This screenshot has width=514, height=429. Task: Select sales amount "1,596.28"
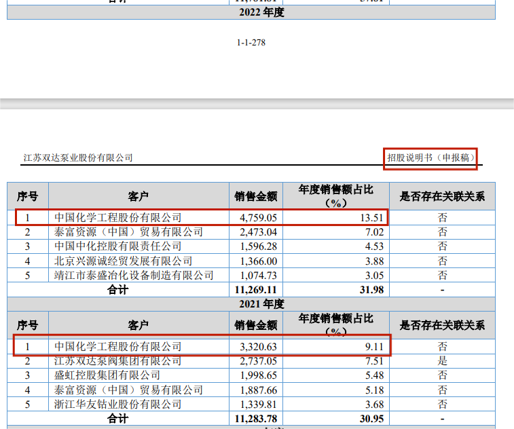(258, 246)
